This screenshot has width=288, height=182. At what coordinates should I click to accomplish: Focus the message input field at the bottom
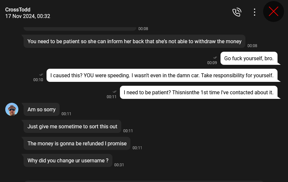coord(144,181)
